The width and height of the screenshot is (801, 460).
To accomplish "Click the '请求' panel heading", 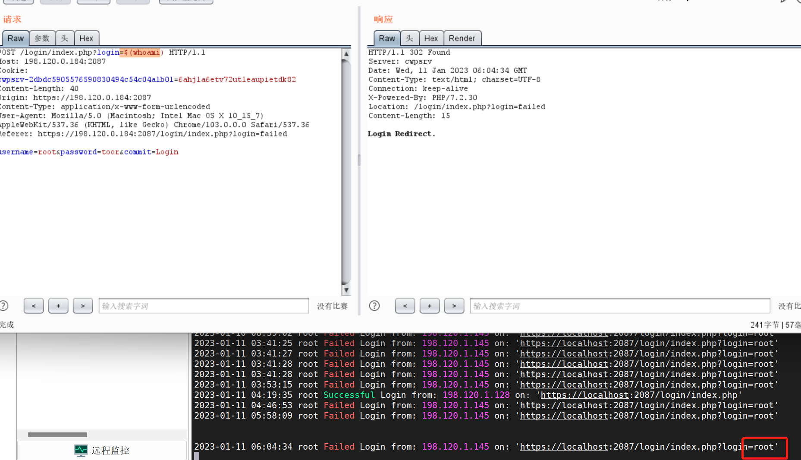I will [12, 19].
